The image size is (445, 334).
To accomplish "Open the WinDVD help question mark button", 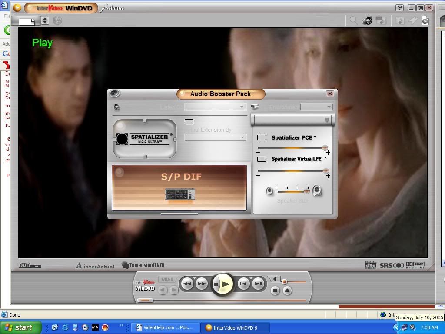I will 399,8.
